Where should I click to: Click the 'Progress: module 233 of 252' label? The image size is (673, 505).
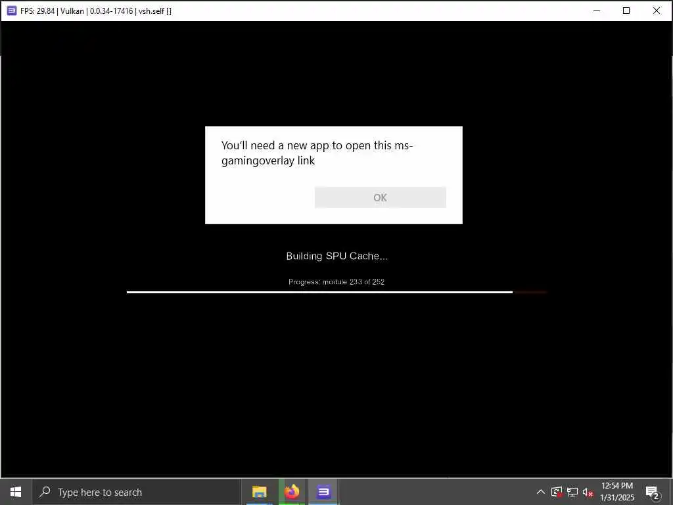336,281
